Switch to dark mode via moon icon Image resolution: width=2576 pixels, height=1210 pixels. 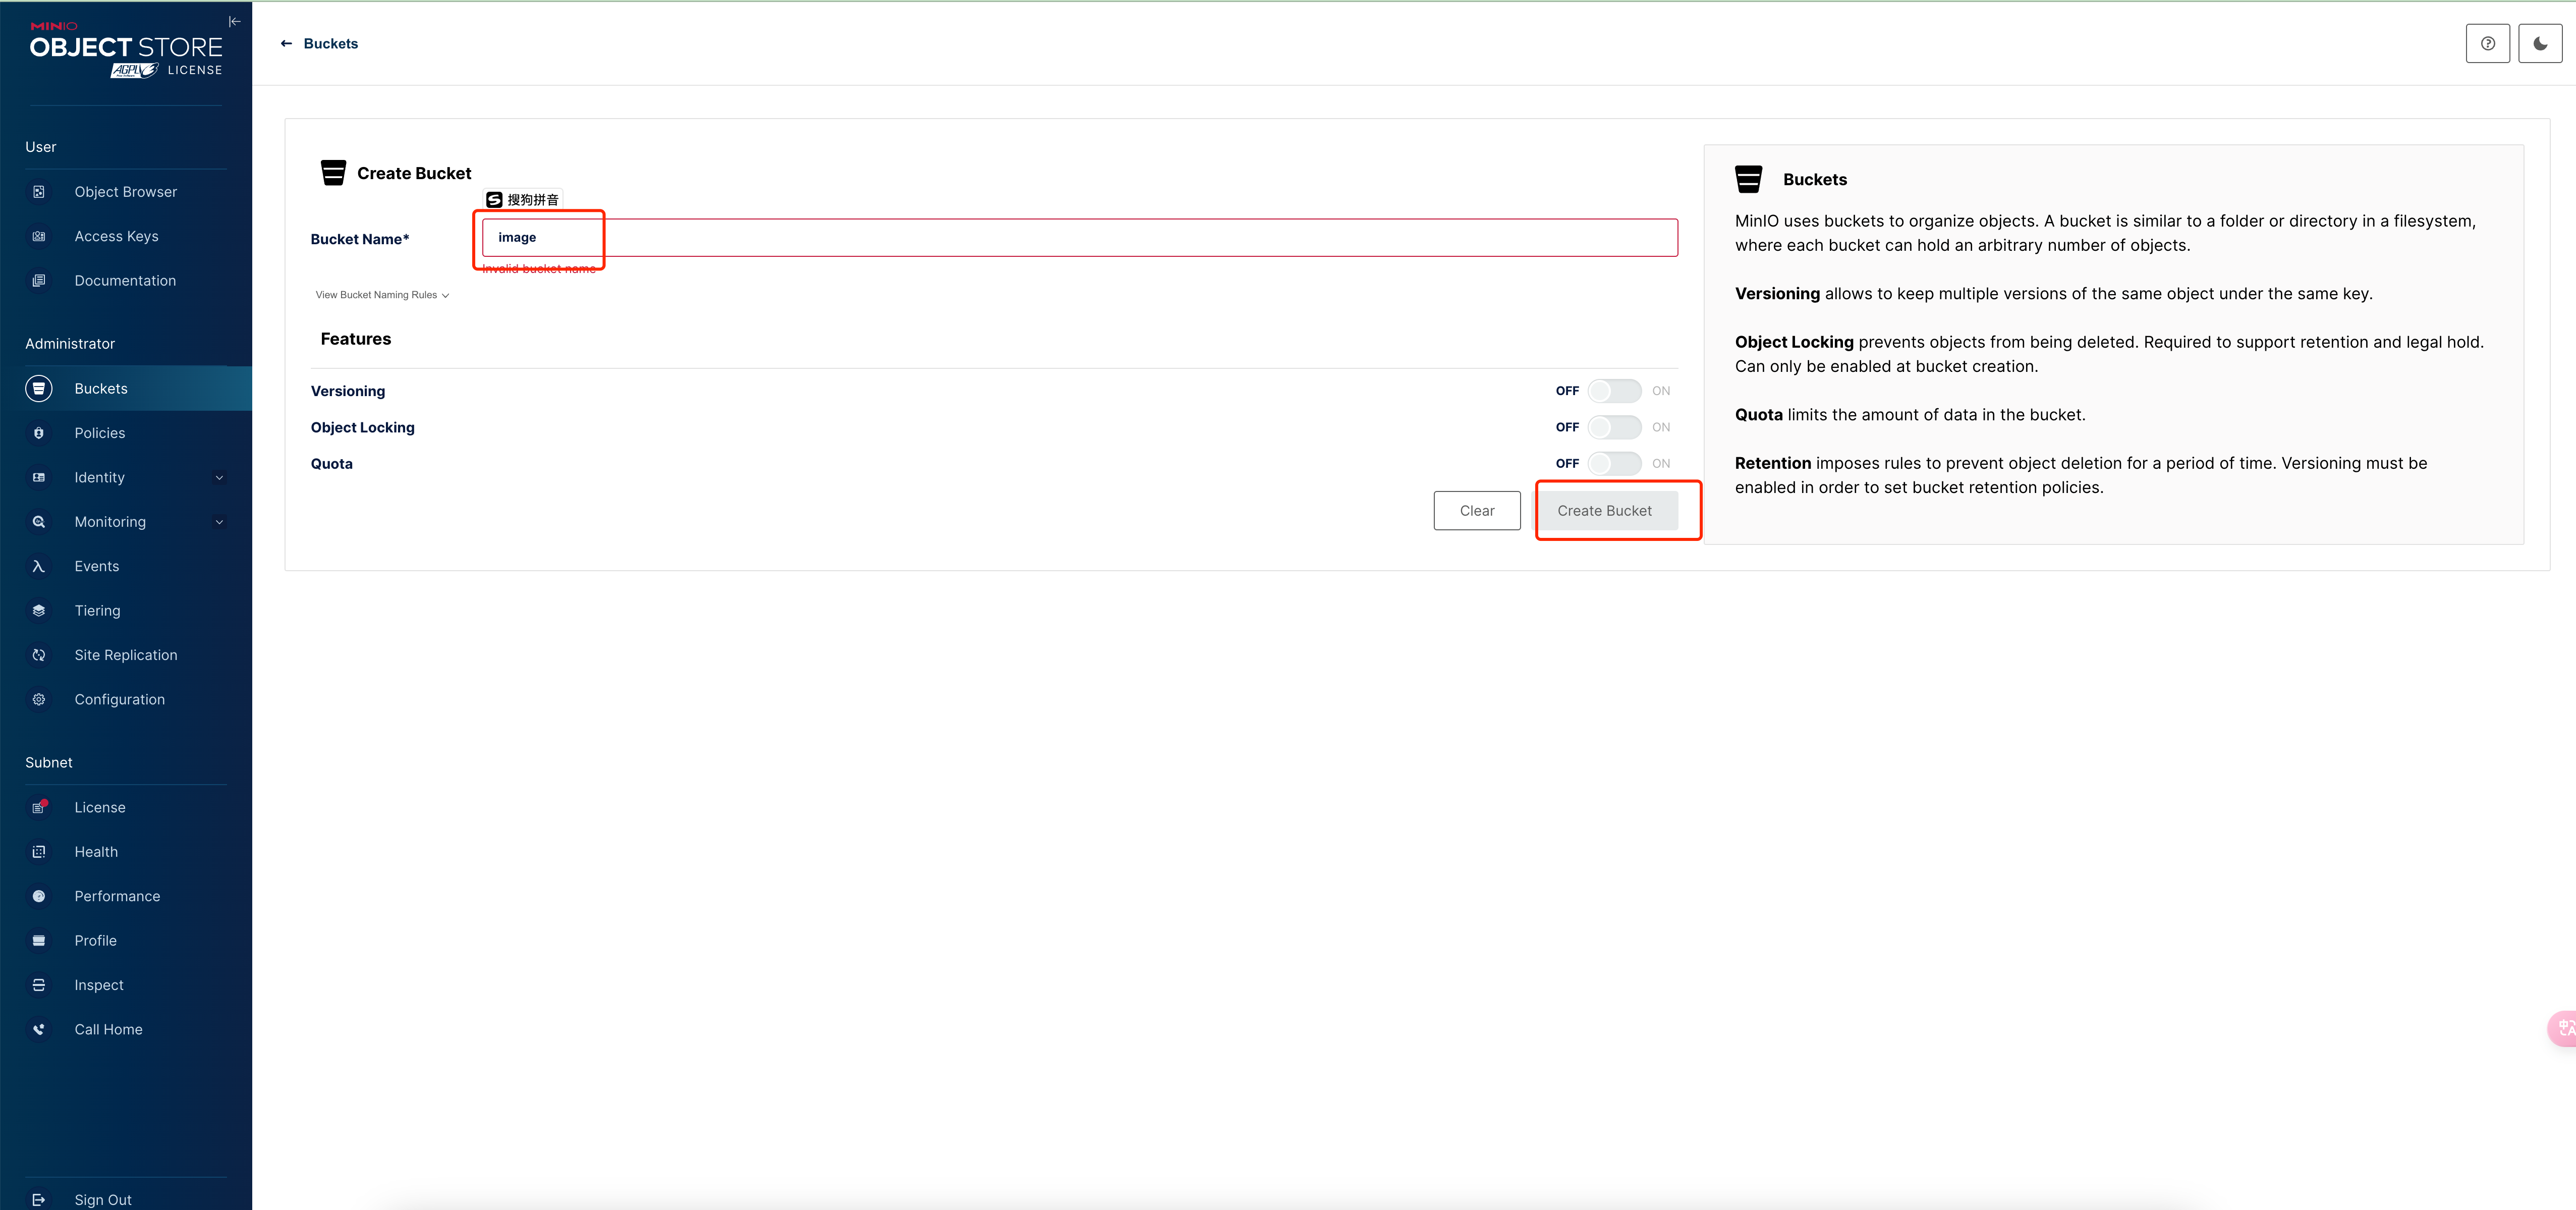click(2540, 43)
